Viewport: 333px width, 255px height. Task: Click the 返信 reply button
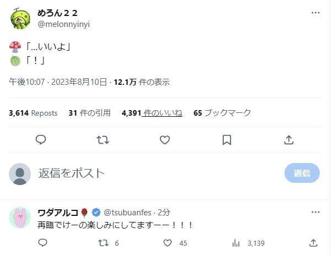click(x=302, y=173)
